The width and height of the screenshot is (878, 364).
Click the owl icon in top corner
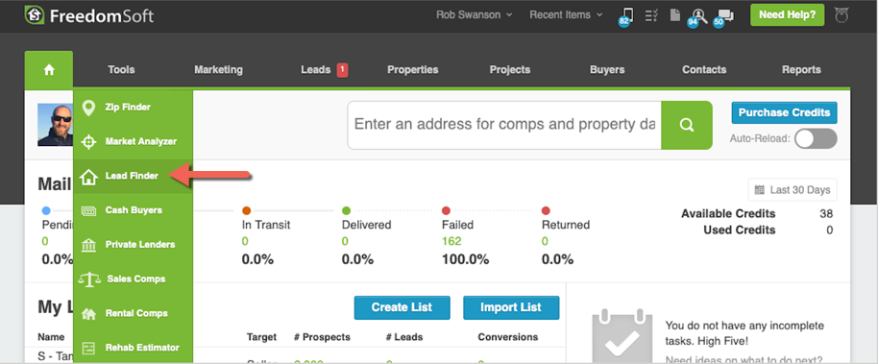pos(841,15)
